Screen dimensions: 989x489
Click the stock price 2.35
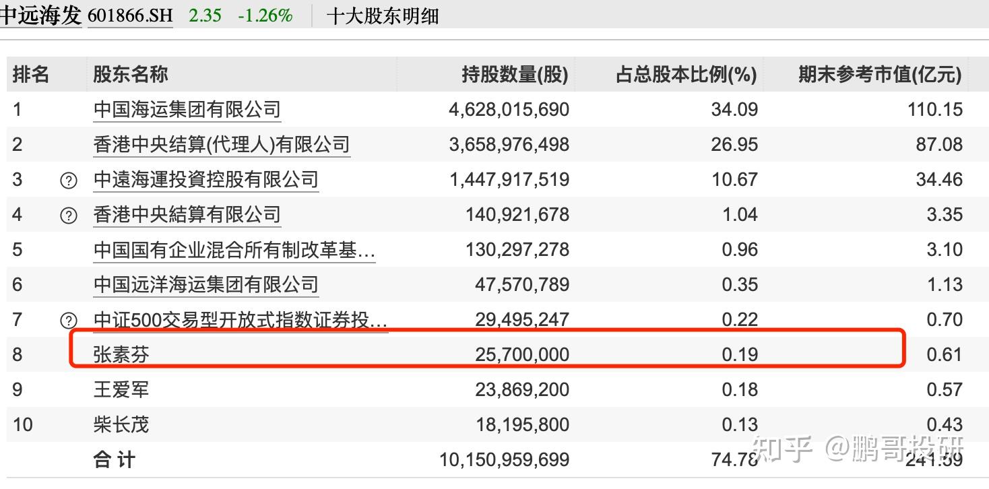click(x=205, y=15)
